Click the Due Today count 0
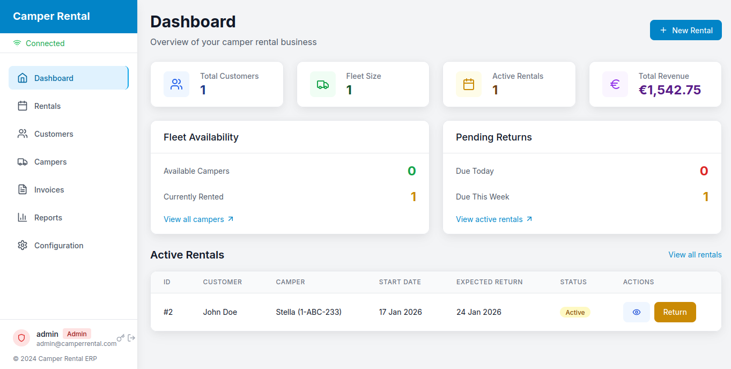Image resolution: width=731 pixels, height=369 pixels. (704, 171)
